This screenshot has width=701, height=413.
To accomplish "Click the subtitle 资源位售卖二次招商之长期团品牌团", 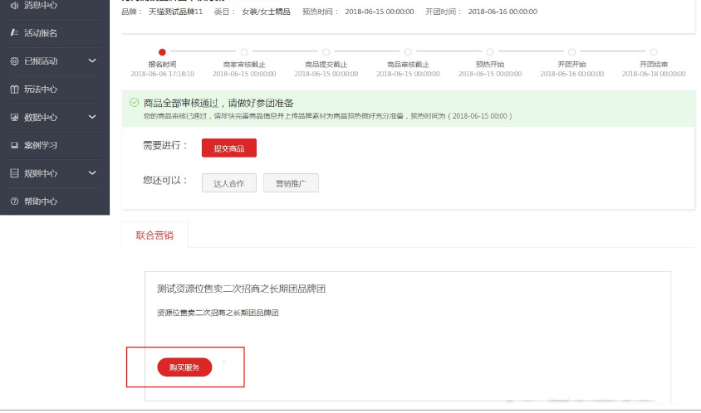I will pos(218,313).
